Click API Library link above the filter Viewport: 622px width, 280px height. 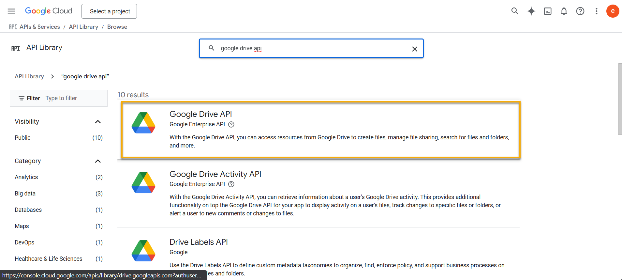tap(29, 76)
